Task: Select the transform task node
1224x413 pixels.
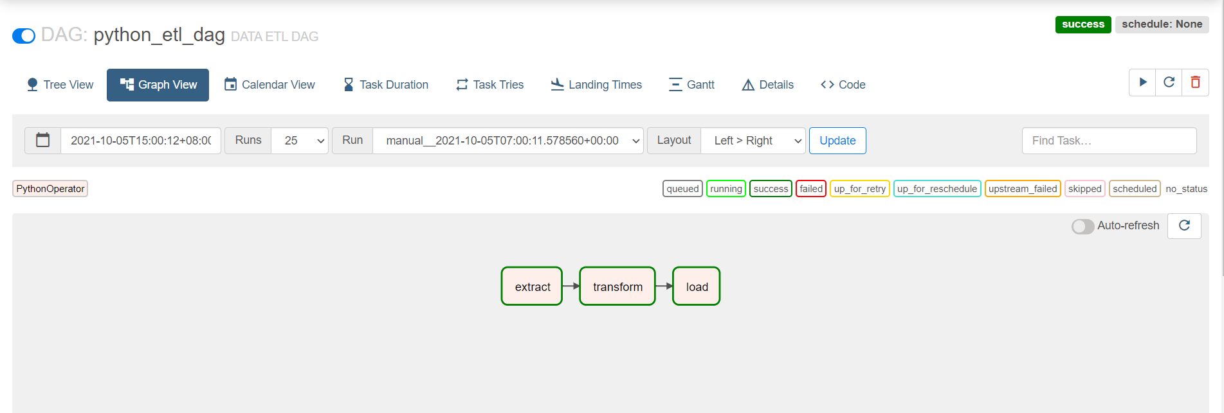Action: 617,286
